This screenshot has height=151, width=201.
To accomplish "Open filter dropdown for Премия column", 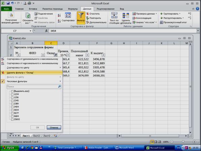I will [x=68, y=55].
